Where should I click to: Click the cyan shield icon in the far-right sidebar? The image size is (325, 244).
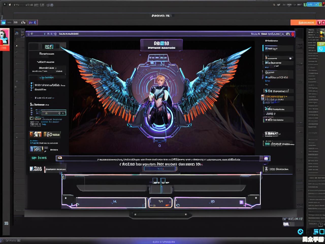(321, 49)
